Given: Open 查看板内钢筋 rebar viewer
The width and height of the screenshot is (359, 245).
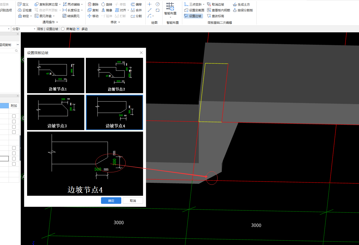Looking at the screenshot, I should click(x=218, y=10).
